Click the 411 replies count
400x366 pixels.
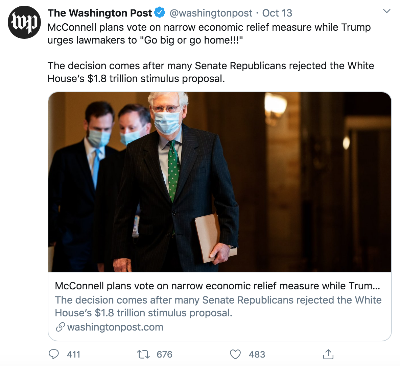[x=73, y=355]
